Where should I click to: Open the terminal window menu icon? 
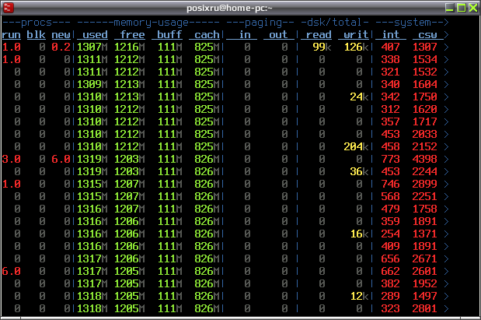[x=8, y=8]
